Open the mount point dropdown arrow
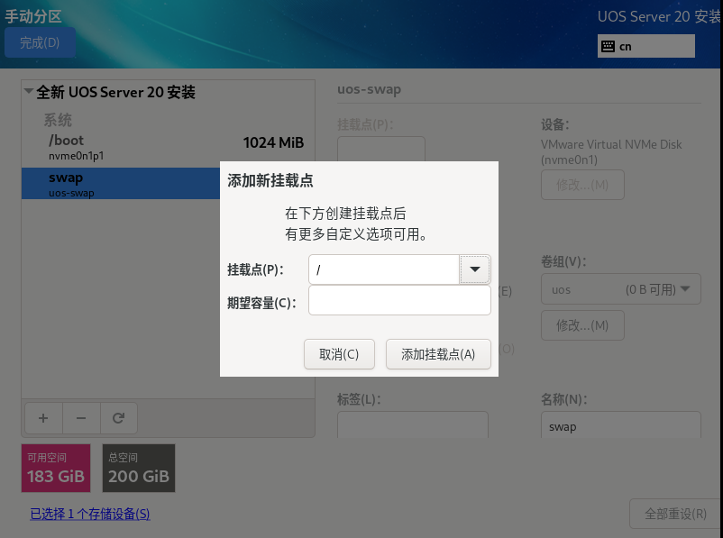The image size is (723, 538). coord(474,269)
